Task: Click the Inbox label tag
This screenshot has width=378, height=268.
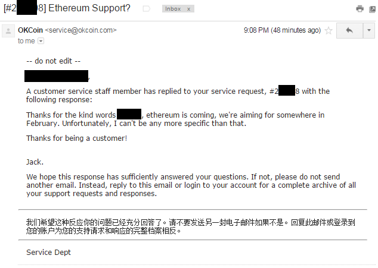Action: point(173,9)
